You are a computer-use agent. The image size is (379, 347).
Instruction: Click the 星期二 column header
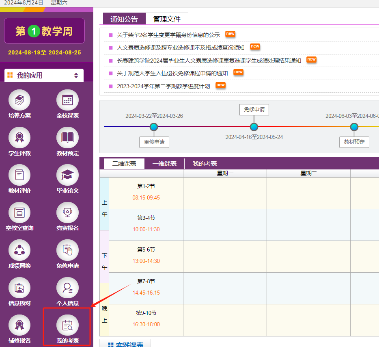tap(309, 173)
